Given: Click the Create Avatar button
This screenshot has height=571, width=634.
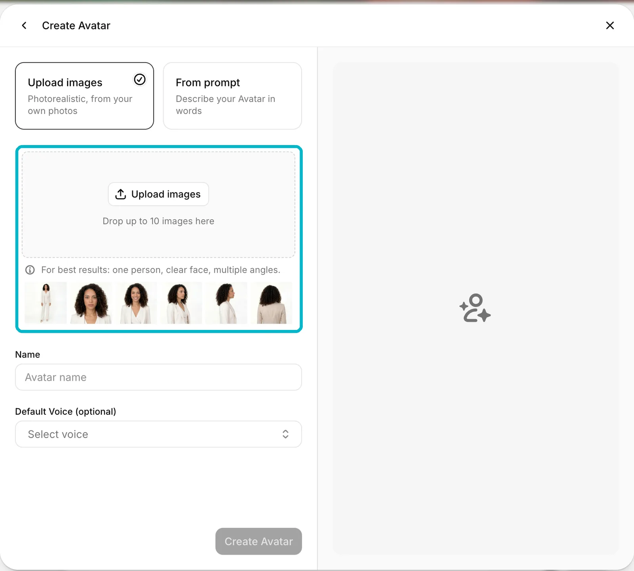Looking at the screenshot, I should point(259,541).
